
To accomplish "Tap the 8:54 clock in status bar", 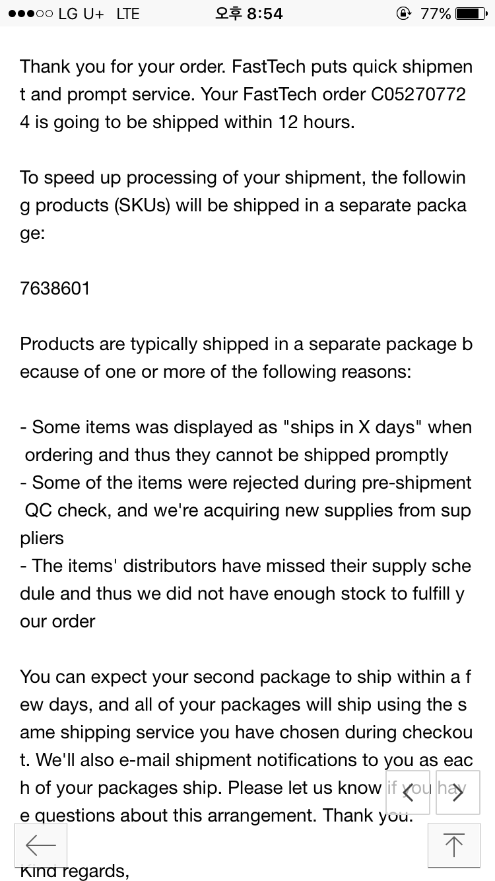I will pos(249,13).
